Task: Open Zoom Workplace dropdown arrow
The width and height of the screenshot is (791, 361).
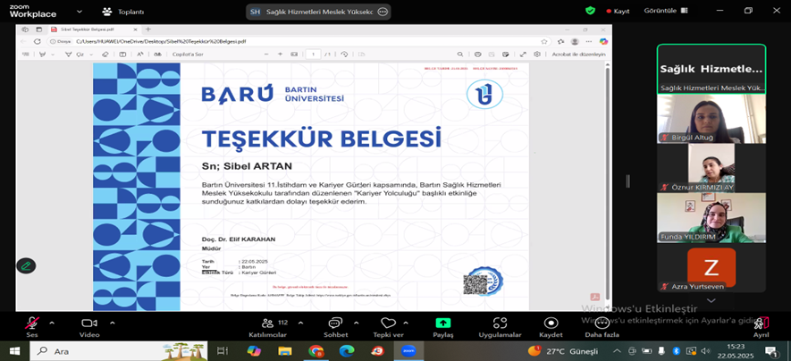Action: tap(81, 12)
